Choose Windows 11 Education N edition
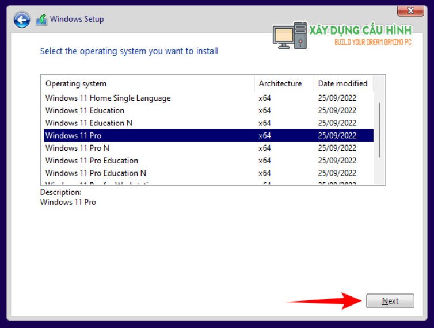This screenshot has height=328, width=434. (208, 123)
